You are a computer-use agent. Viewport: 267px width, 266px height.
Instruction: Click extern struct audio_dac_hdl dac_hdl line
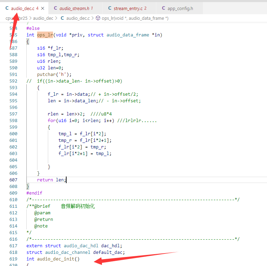[x=74, y=246]
